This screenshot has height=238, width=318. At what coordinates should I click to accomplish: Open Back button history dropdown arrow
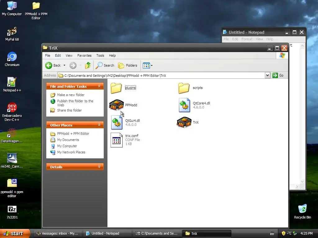64,65
